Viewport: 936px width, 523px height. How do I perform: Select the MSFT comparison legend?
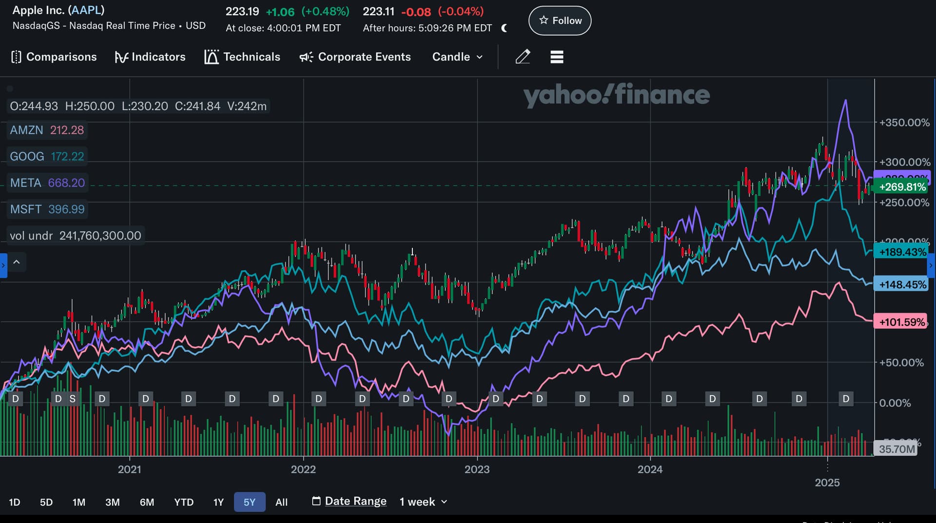(47, 209)
